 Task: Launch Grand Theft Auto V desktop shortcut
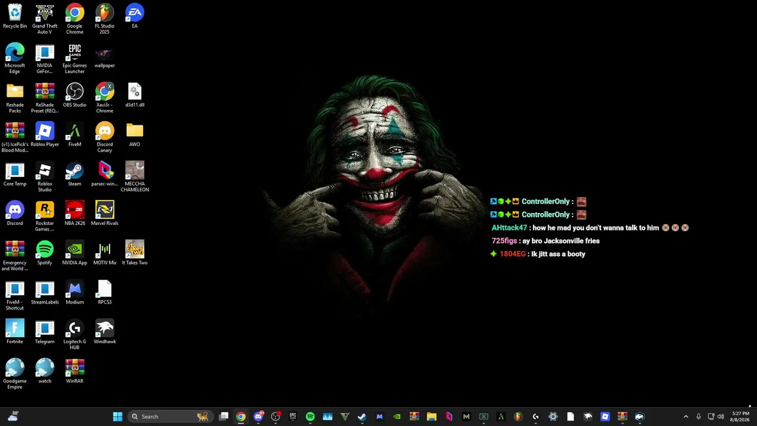(45, 19)
